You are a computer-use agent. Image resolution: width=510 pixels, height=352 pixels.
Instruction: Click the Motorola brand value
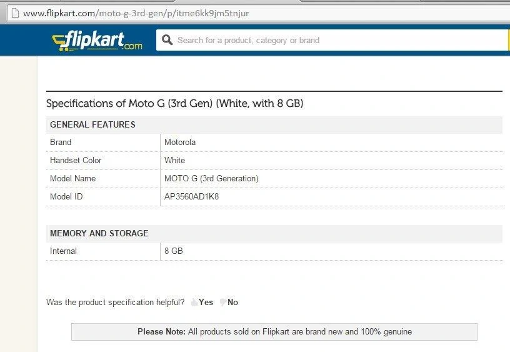[180, 142]
